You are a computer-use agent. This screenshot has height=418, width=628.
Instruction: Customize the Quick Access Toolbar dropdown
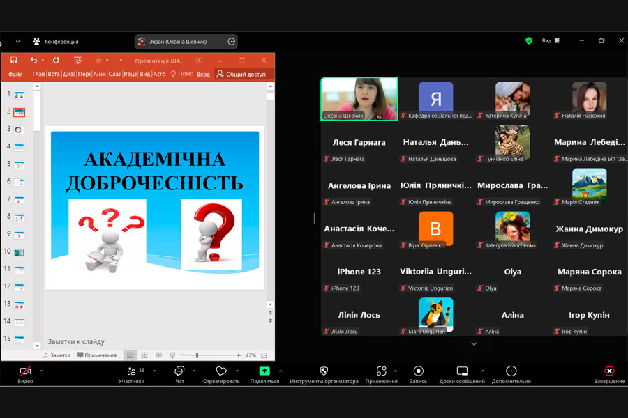click(x=121, y=61)
